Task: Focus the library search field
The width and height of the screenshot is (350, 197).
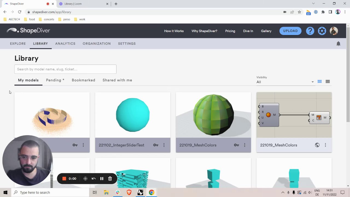Action: coord(65,69)
